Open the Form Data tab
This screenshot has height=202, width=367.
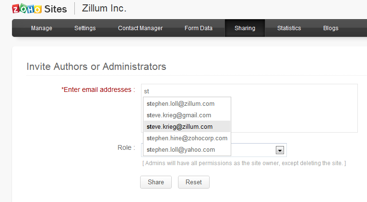tap(199, 28)
